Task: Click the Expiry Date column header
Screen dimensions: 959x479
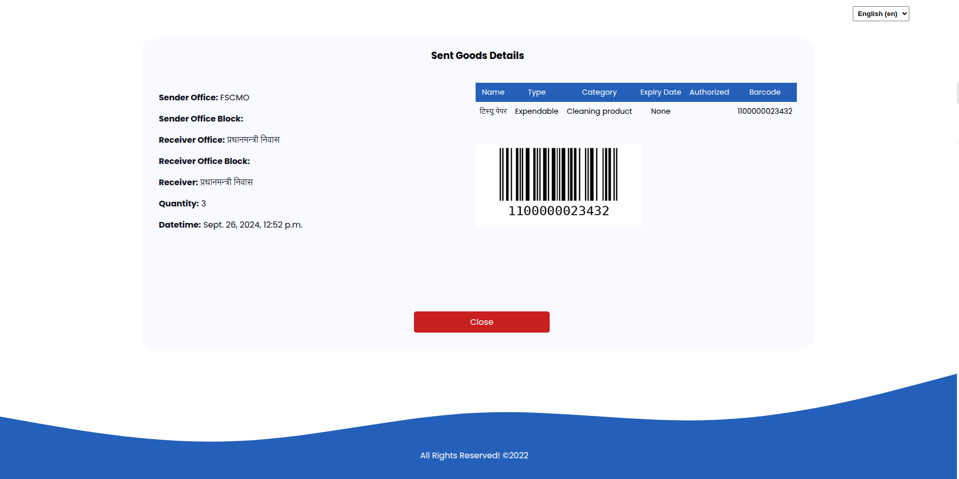Action: 660,92
